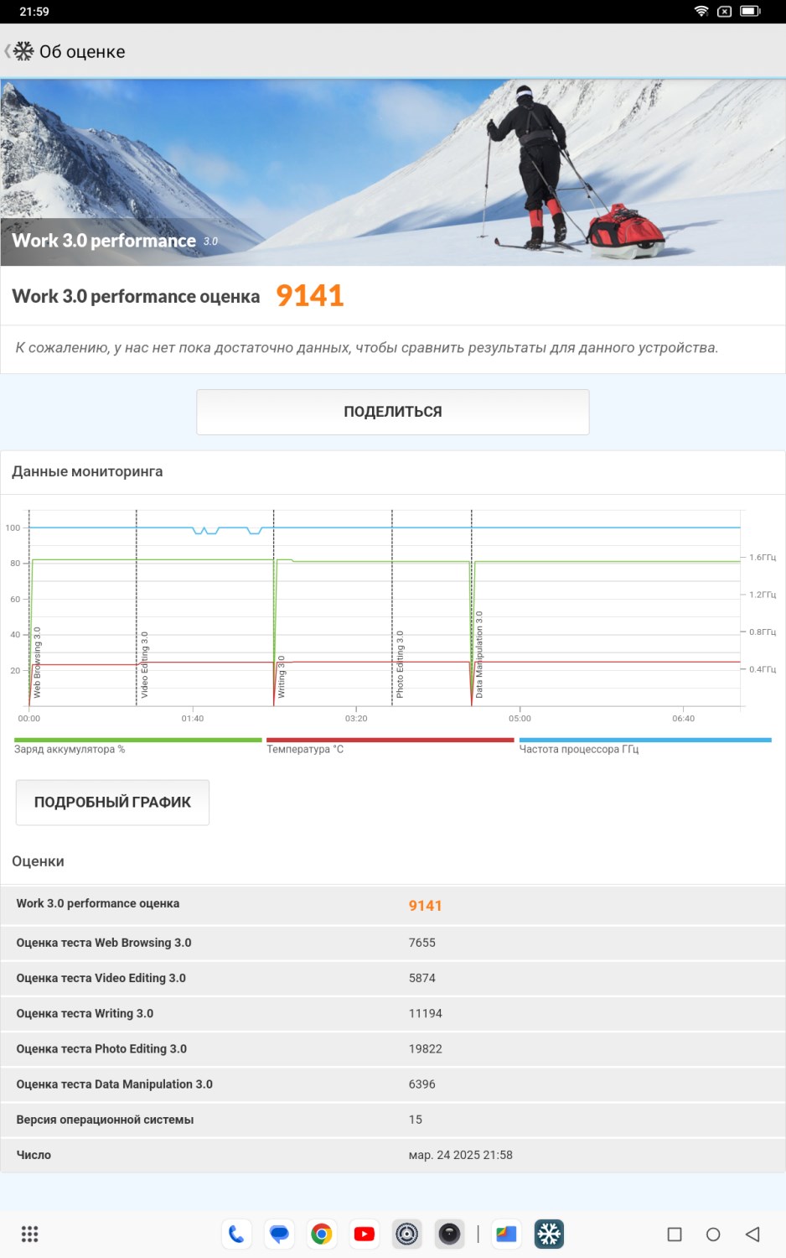Check the Wi-Fi status icon

pyautogui.click(x=701, y=11)
